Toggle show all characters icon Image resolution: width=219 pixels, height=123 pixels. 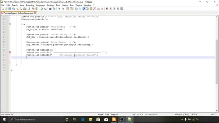80,9
